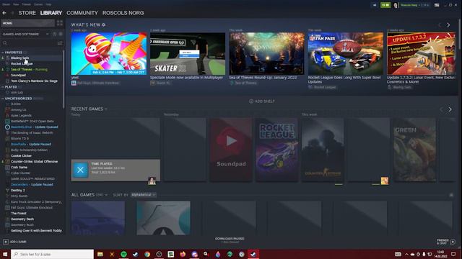Collapse the Played category
462x259 pixels.
[3, 87]
